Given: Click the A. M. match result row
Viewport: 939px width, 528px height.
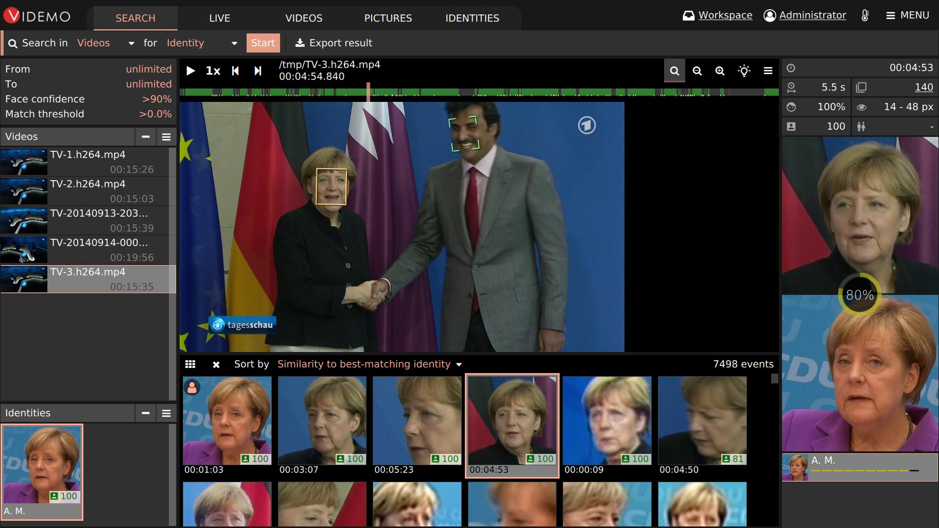Looking at the screenshot, I should click(860, 467).
